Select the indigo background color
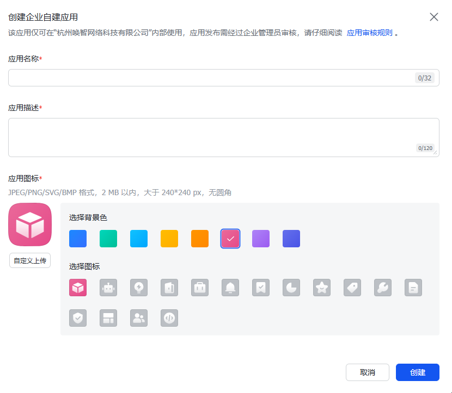This screenshot has height=393, width=452. 291,239
